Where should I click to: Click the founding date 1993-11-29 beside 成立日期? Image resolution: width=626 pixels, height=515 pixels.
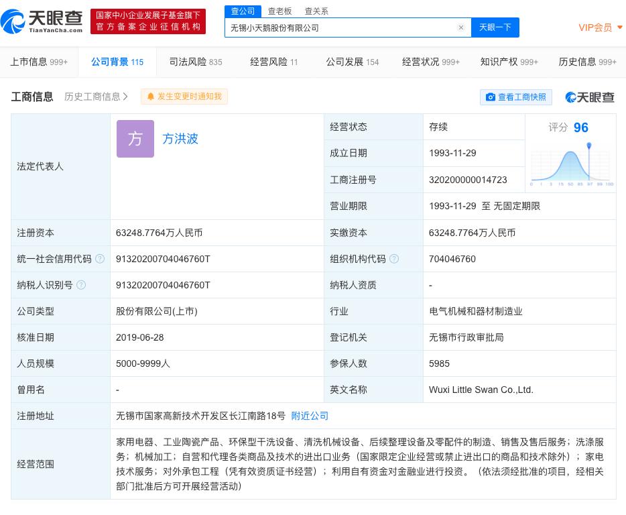(x=452, y=153)
